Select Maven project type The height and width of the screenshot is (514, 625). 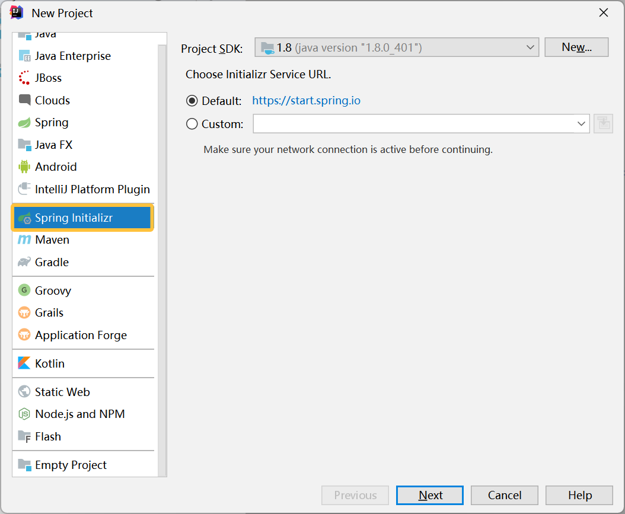(83, 240)
